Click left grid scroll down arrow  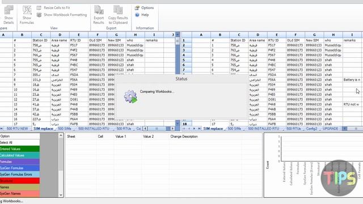(x=178, y=124)
